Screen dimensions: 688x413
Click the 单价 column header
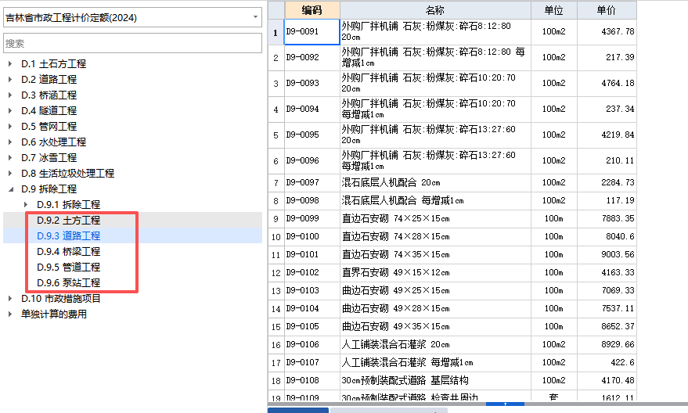click(x=606, y=10)
